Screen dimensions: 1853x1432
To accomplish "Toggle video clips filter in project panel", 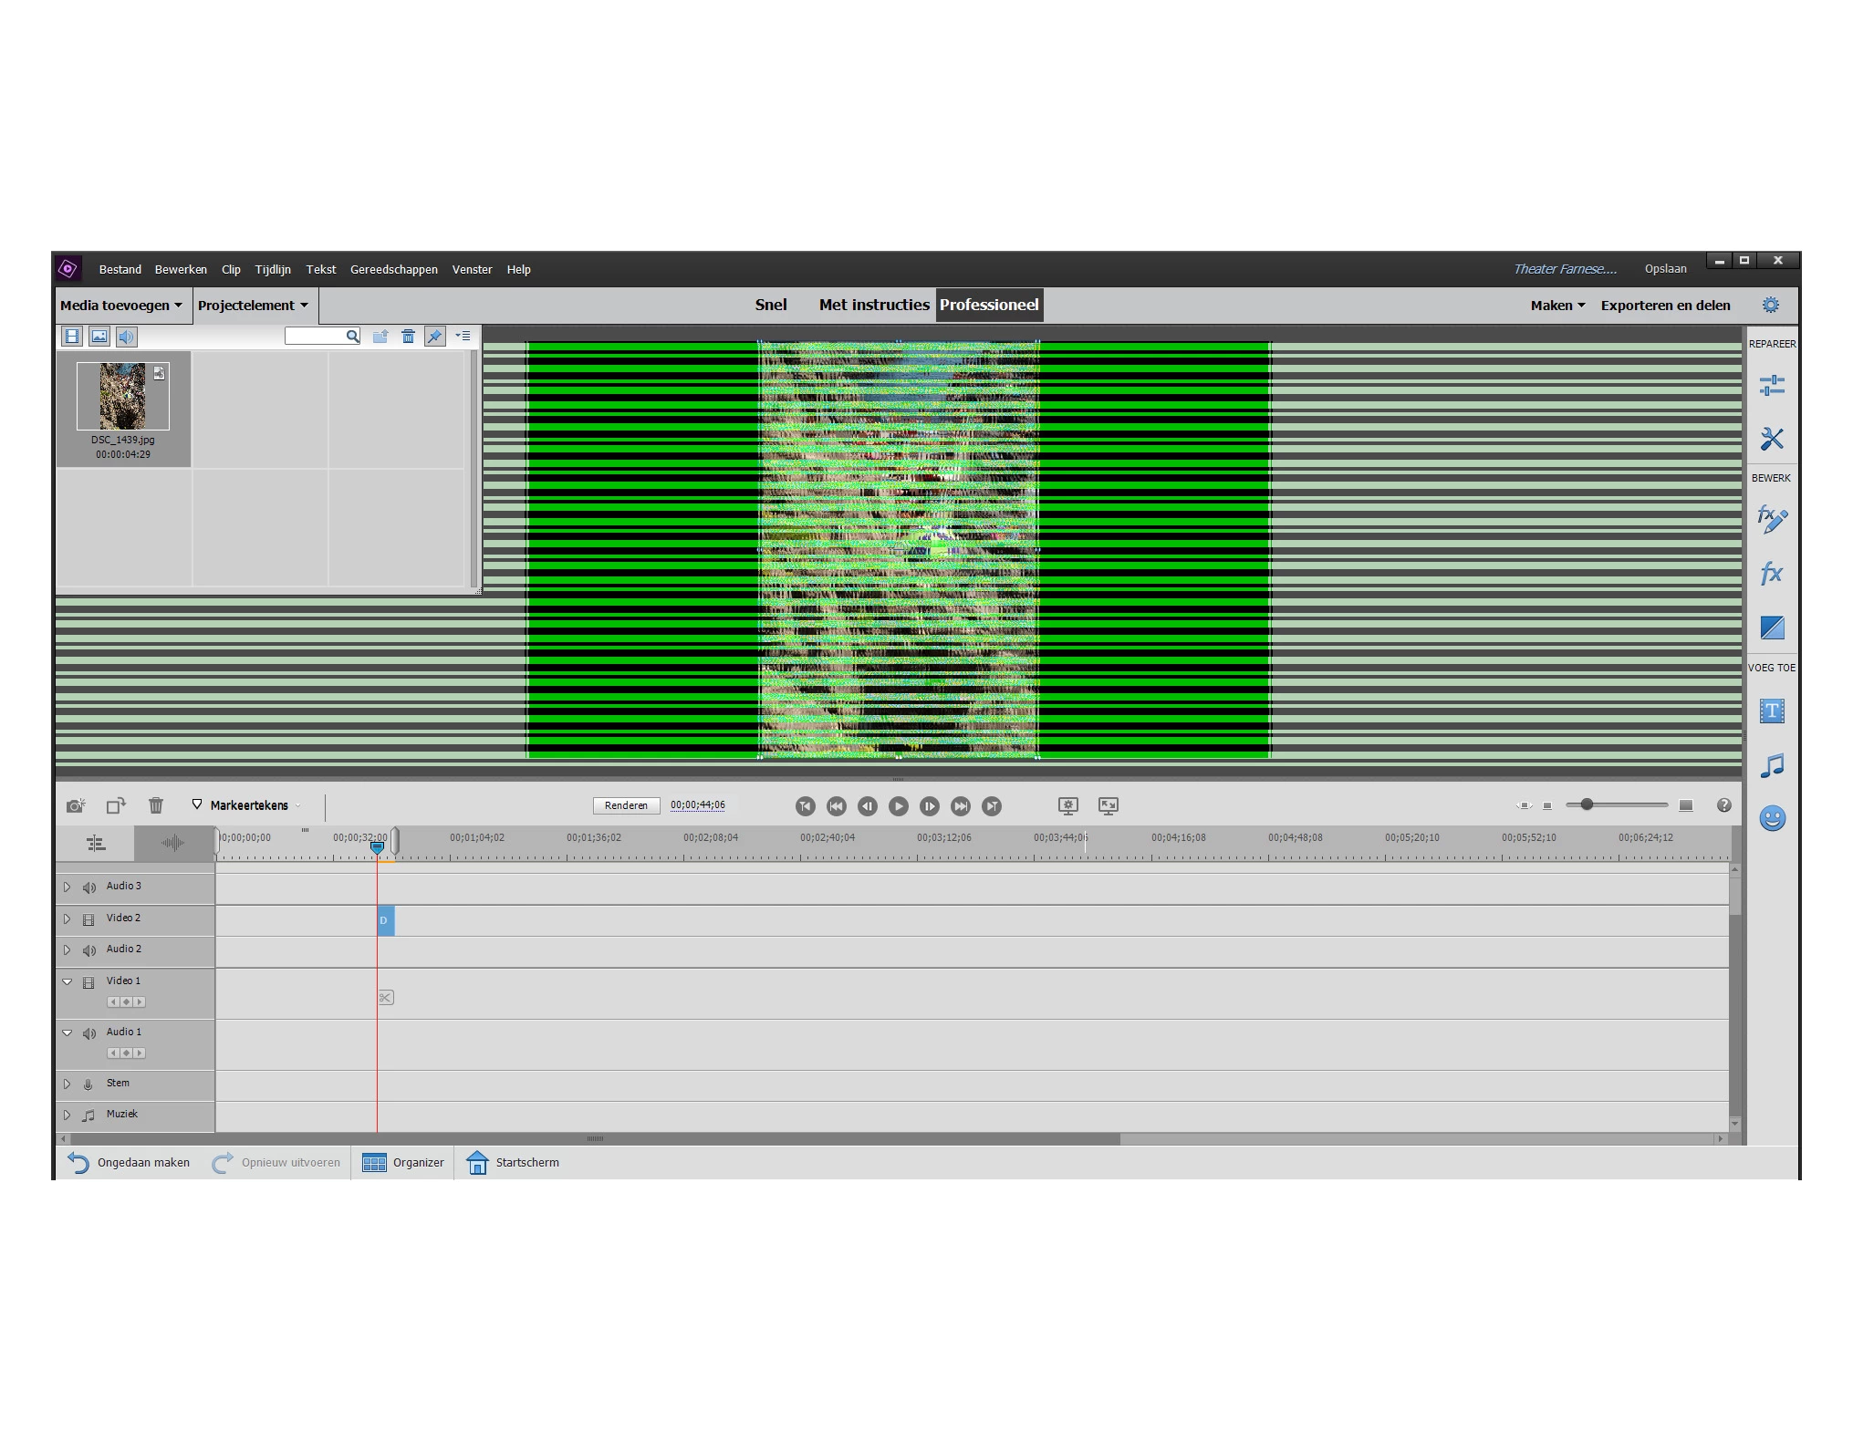I will (72, 337).
